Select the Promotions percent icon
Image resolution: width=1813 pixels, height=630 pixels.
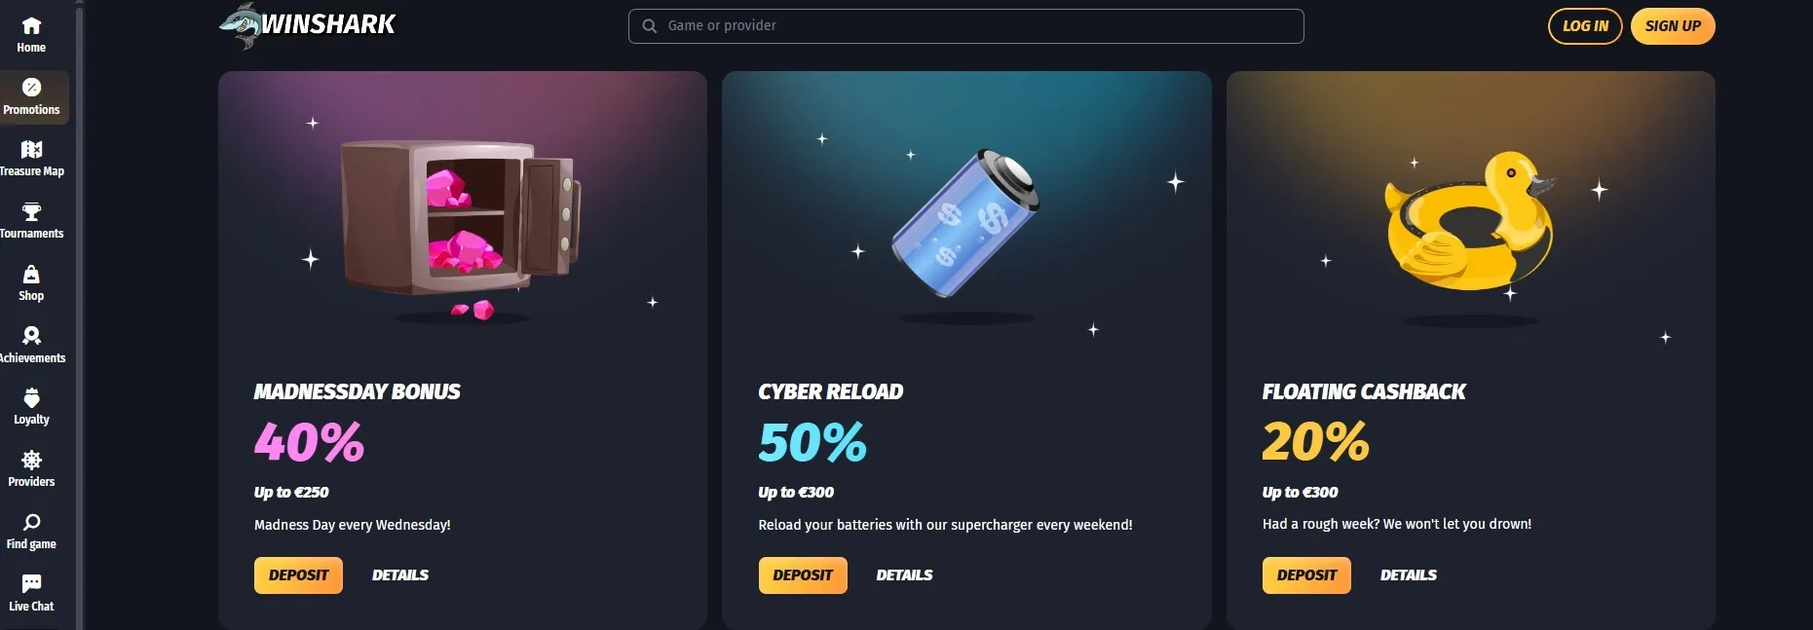click(x=31, y=88)
